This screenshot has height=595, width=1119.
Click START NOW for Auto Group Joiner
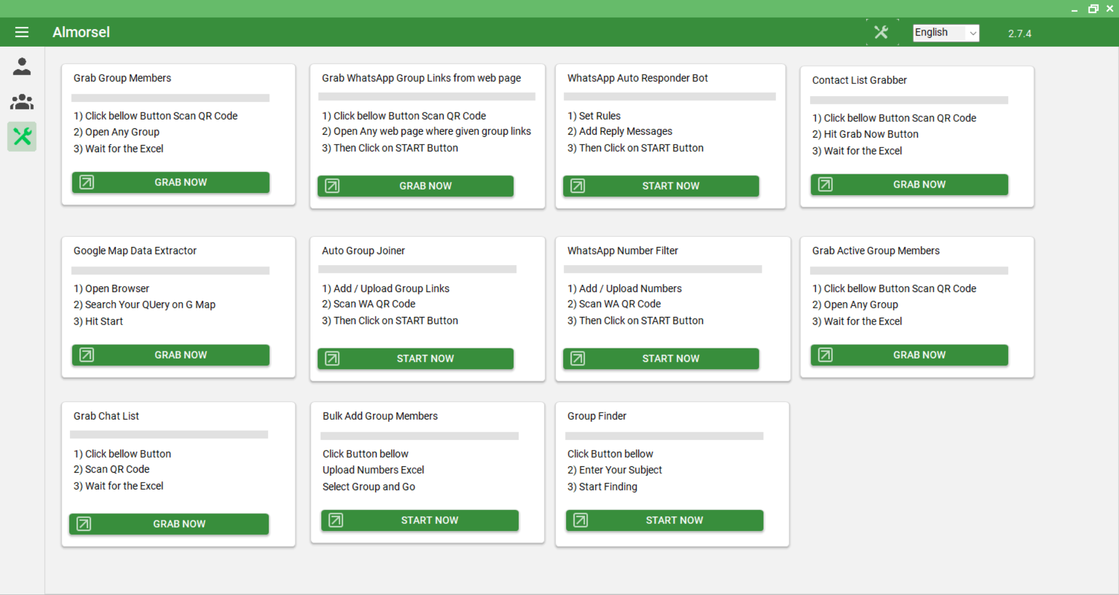click(416, 358)
